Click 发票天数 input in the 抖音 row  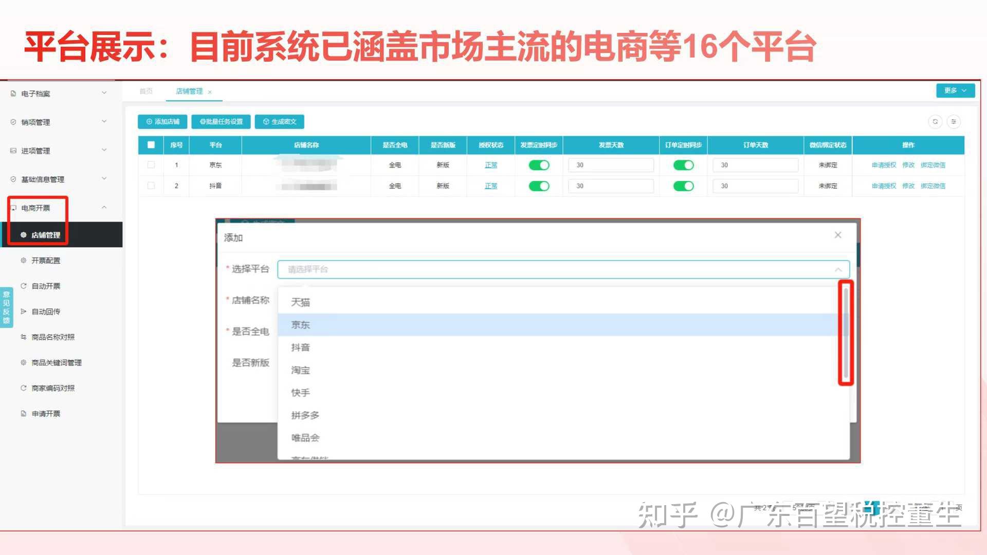pyautogui.click(x=611, y=186)
